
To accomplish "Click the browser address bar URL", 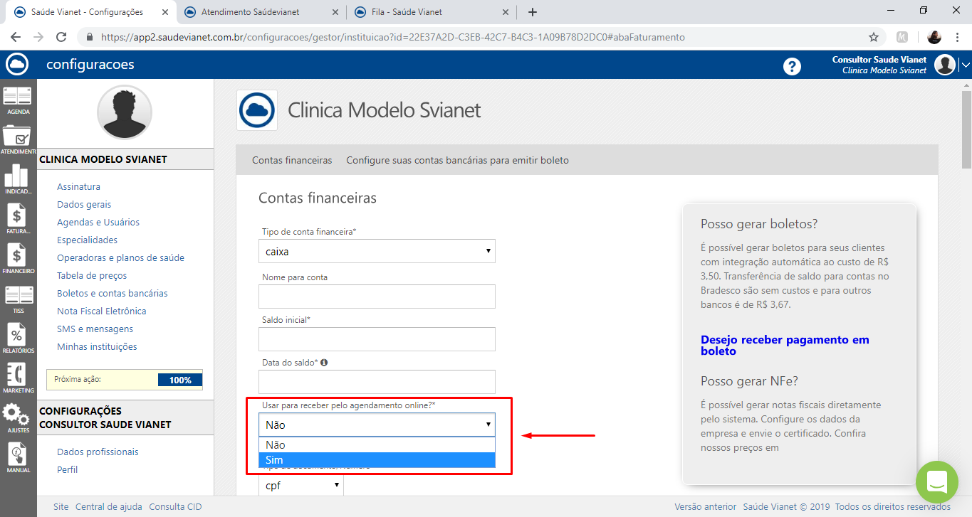I will pyautogui.click(x=392, y=37).
